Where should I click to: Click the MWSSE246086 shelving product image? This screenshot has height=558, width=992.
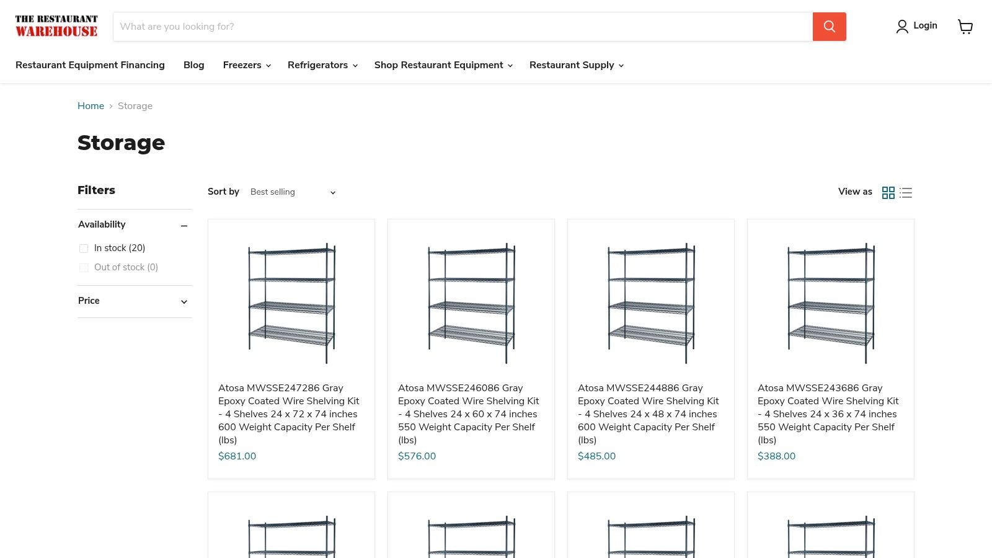tap(471, 303)
